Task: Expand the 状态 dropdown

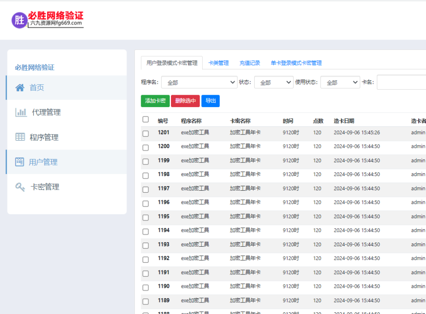Action: pos(274,83)
